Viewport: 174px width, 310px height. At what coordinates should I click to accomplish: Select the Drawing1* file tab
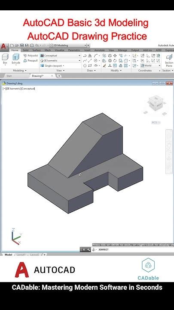click(37, 76)
